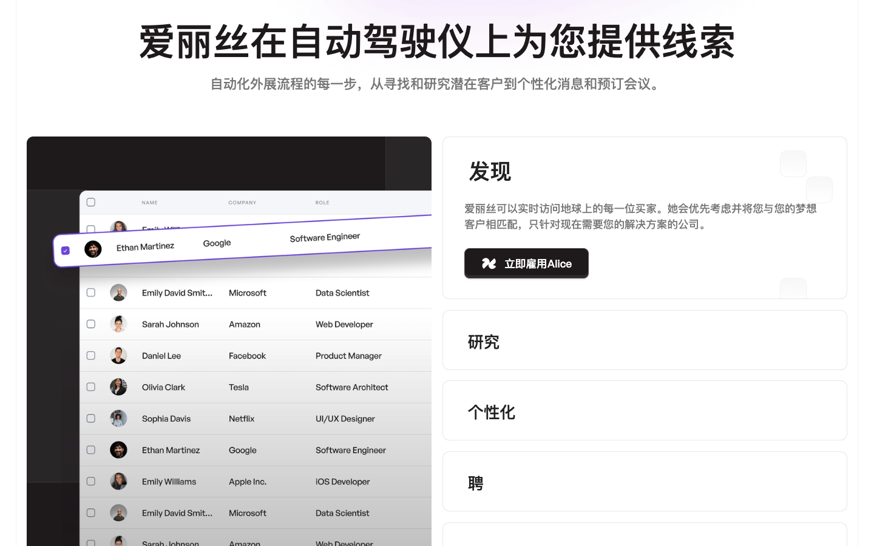Viewport: 874px width, 546px height.
Task: Open Daniel Lee's avatar photo
Action: (x=118, y=356)
